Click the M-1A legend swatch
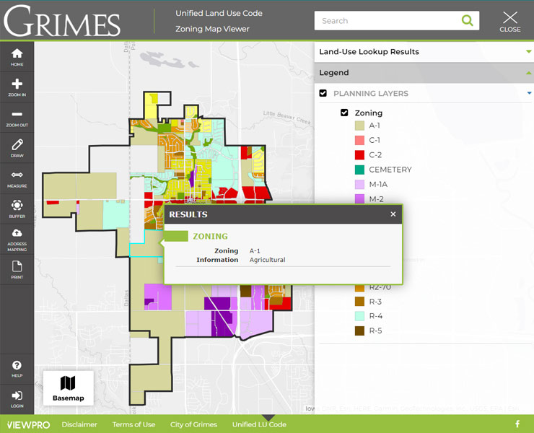The height and width of the screenshot is (433, 534). point(359,184)
